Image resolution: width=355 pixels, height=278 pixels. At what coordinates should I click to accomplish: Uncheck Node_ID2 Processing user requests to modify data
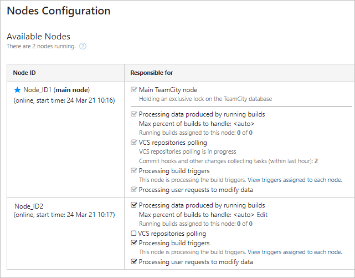pos(134,261)
